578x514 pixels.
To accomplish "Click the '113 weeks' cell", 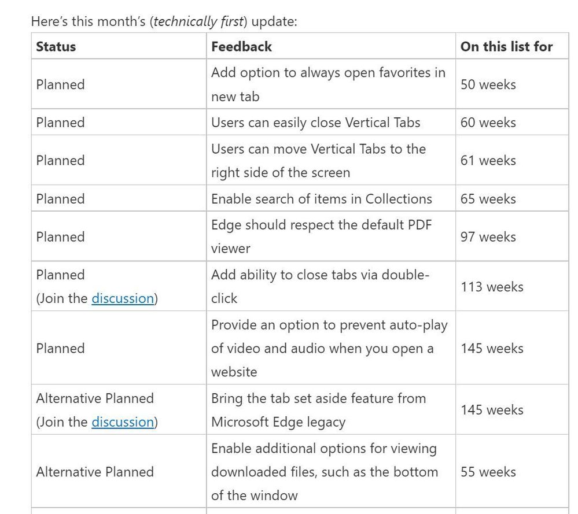I will [x=492, y=287].
